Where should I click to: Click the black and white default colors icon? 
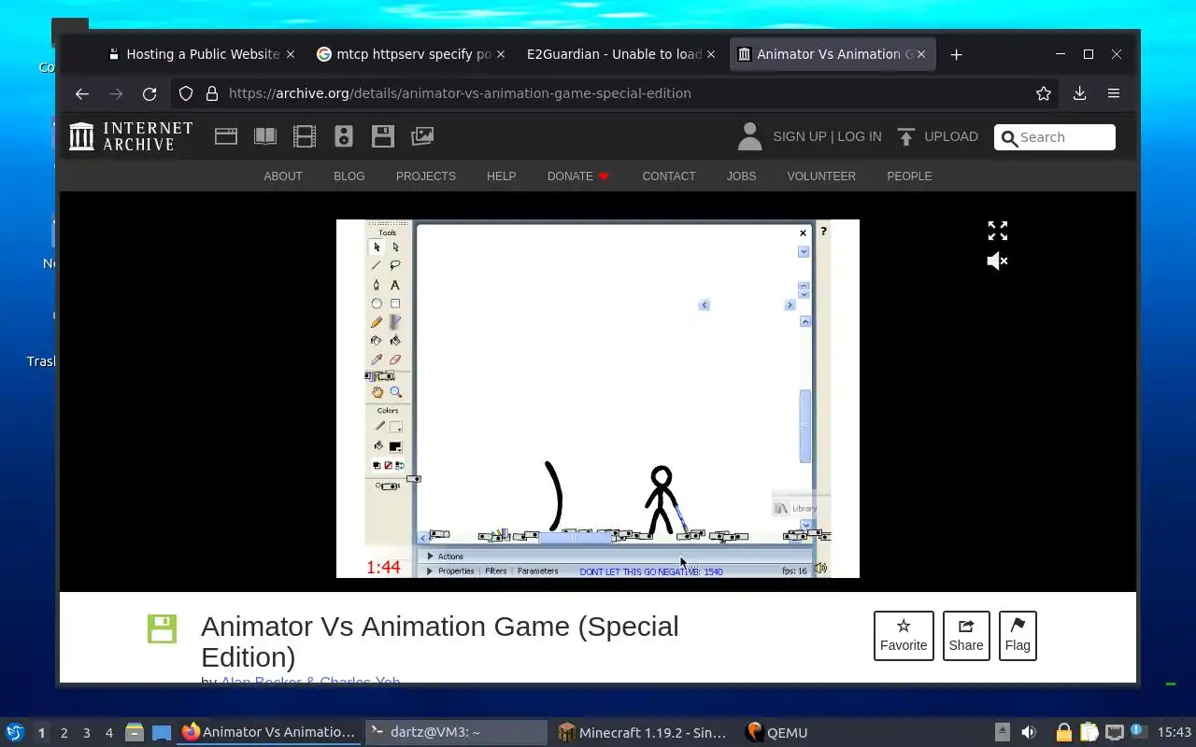pos(377,465)
